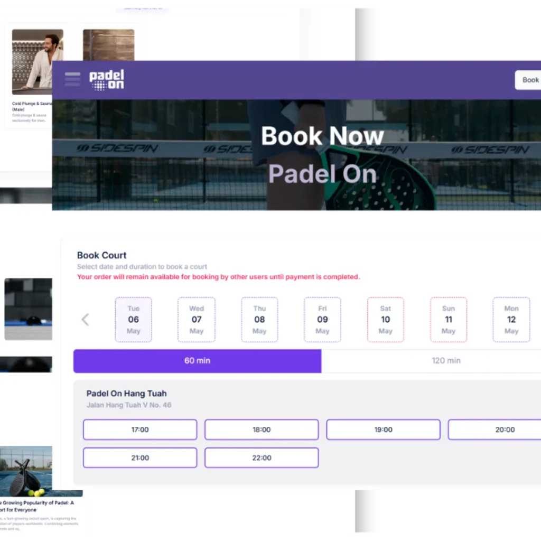Select Wed 07 May date

point(197,320)
